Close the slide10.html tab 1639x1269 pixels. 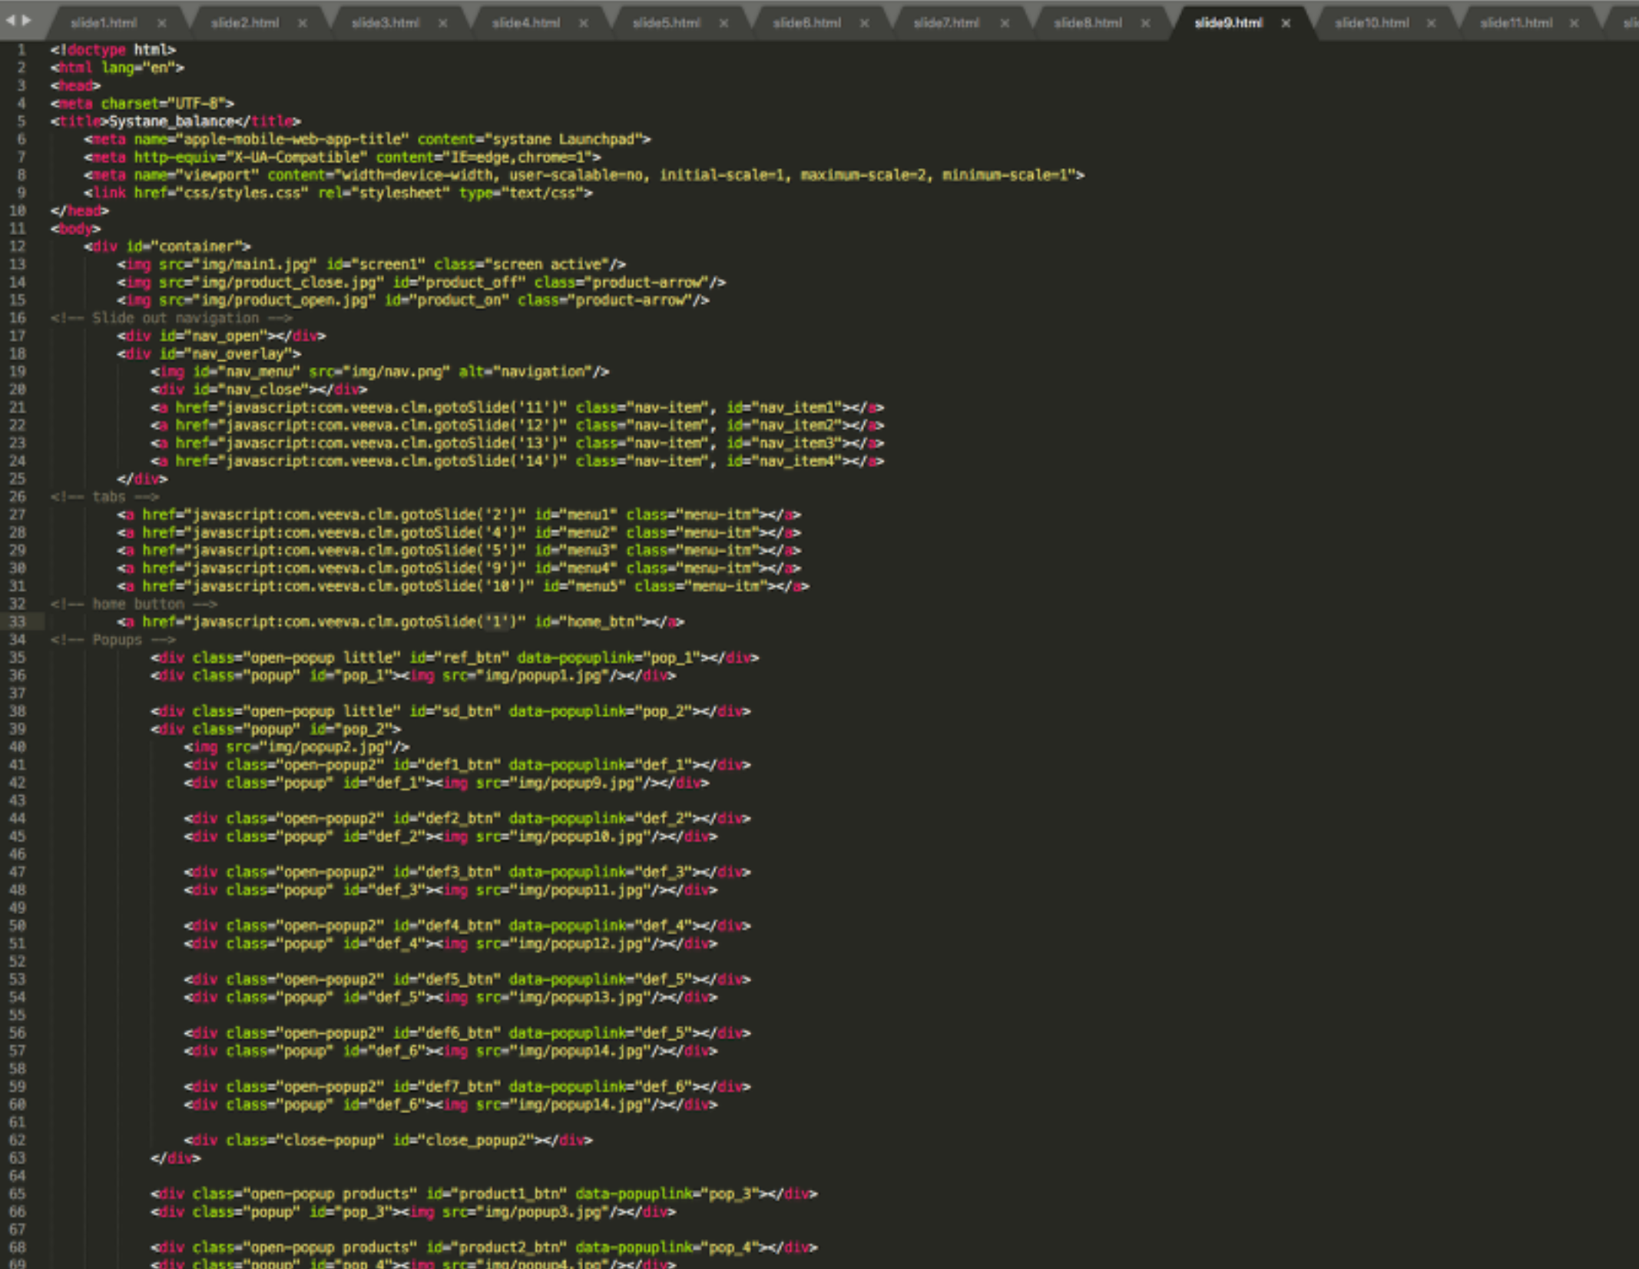pyautogui.click(x=1431, y=23)
